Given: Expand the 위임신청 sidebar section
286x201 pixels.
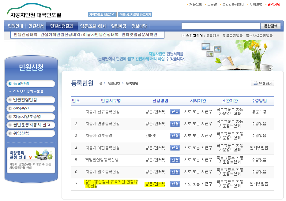Looking at the screenshot, I should coord(31,133).
